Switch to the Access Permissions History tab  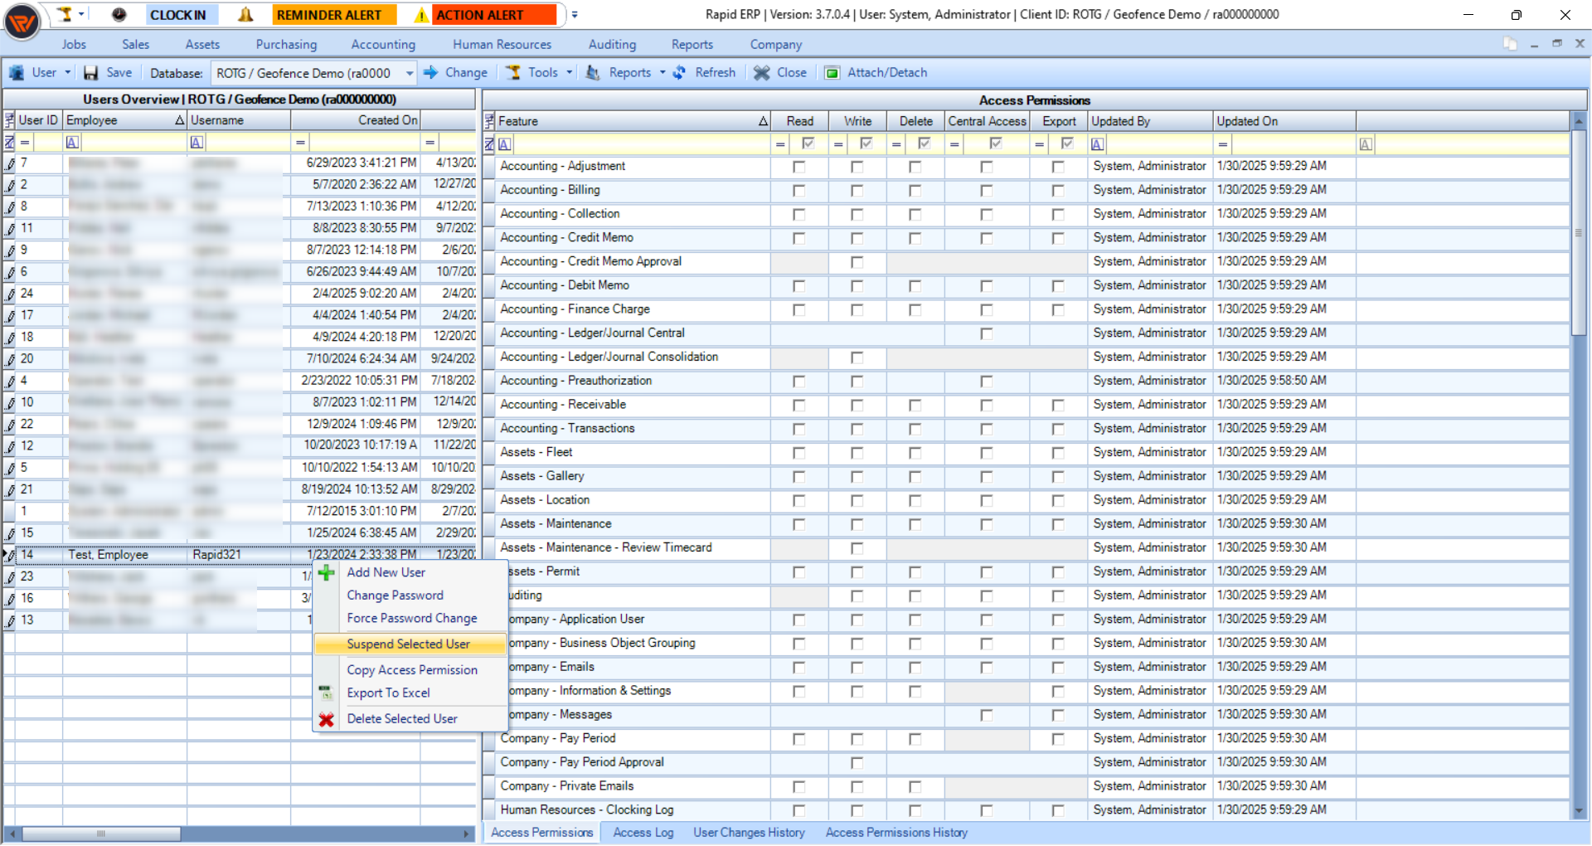(896, 833)
